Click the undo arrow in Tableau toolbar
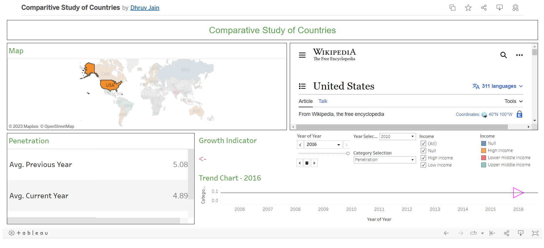 click(446, 233)
